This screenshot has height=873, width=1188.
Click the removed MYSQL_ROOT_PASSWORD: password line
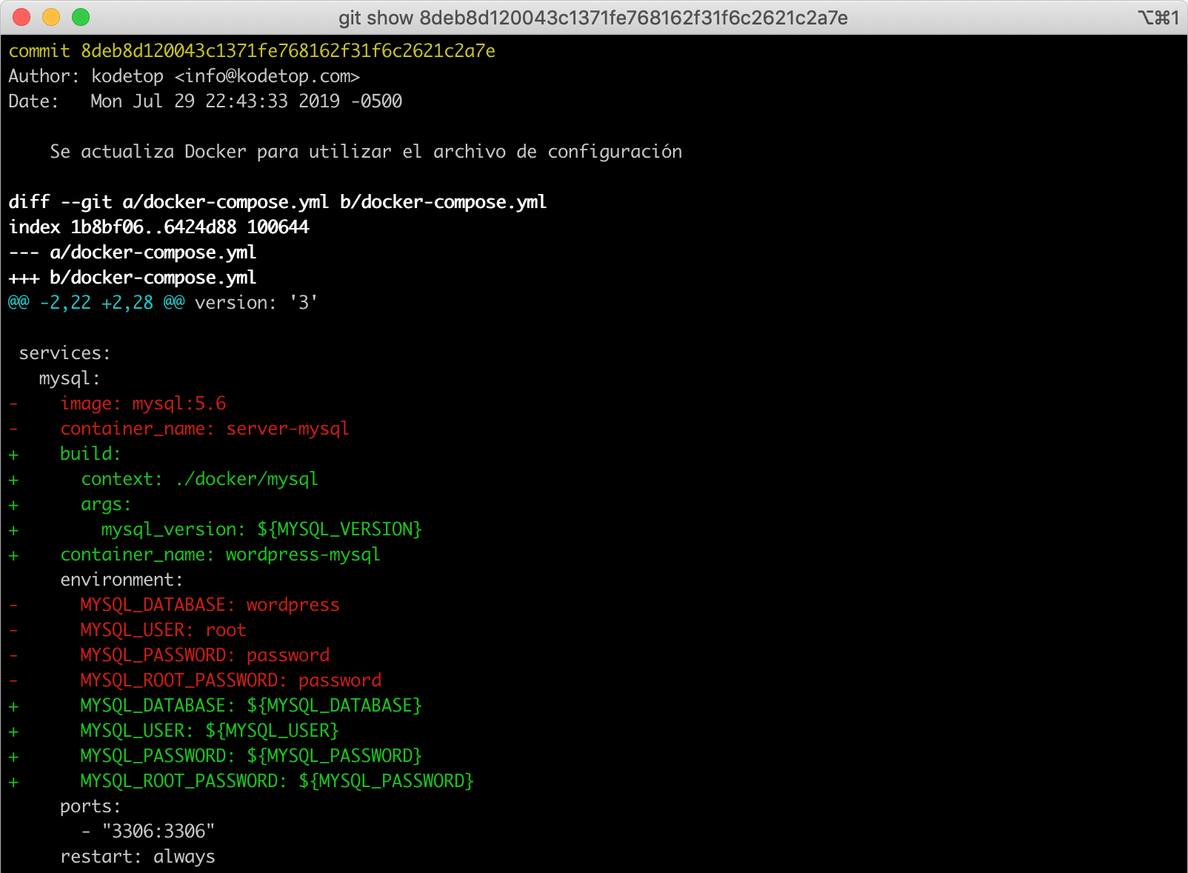coord(231,680)
